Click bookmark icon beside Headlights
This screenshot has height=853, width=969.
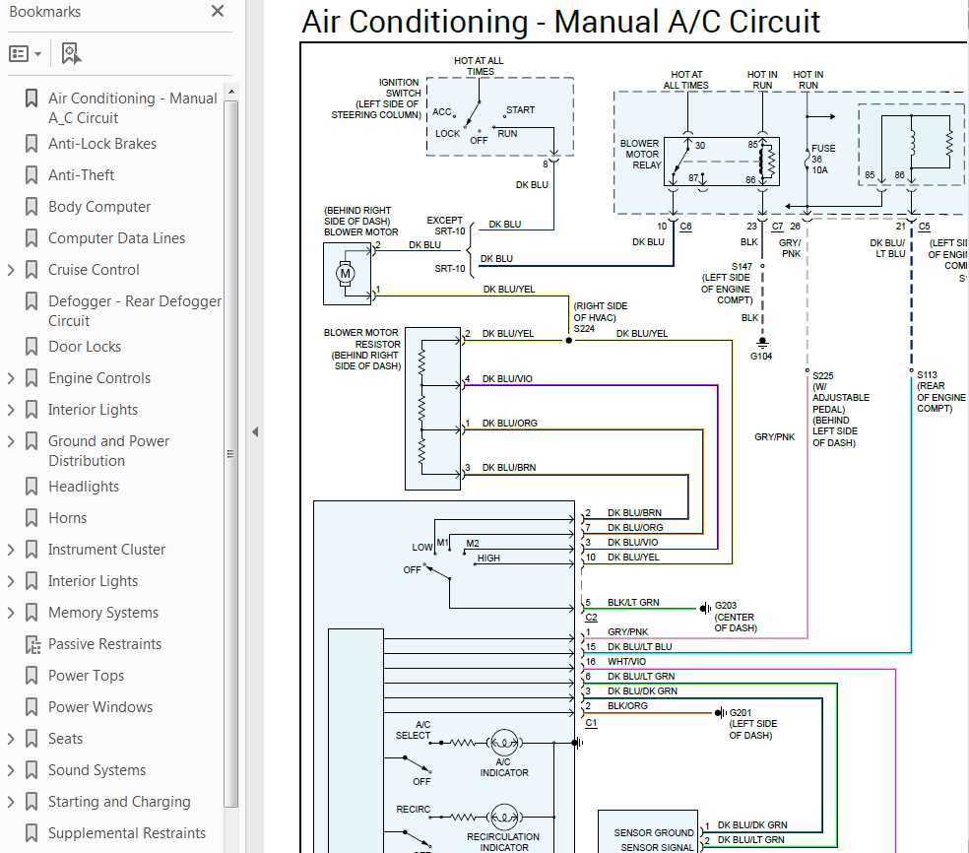click(31, 486)
